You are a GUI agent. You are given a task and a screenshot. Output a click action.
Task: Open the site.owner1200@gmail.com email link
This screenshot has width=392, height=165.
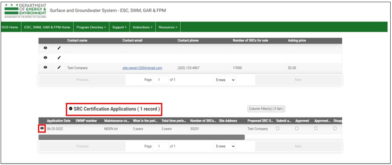[142, 68]
